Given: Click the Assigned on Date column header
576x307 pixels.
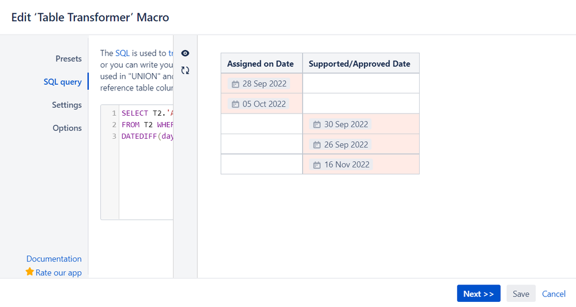Looking at the screenshot, I should click(261, 64).
